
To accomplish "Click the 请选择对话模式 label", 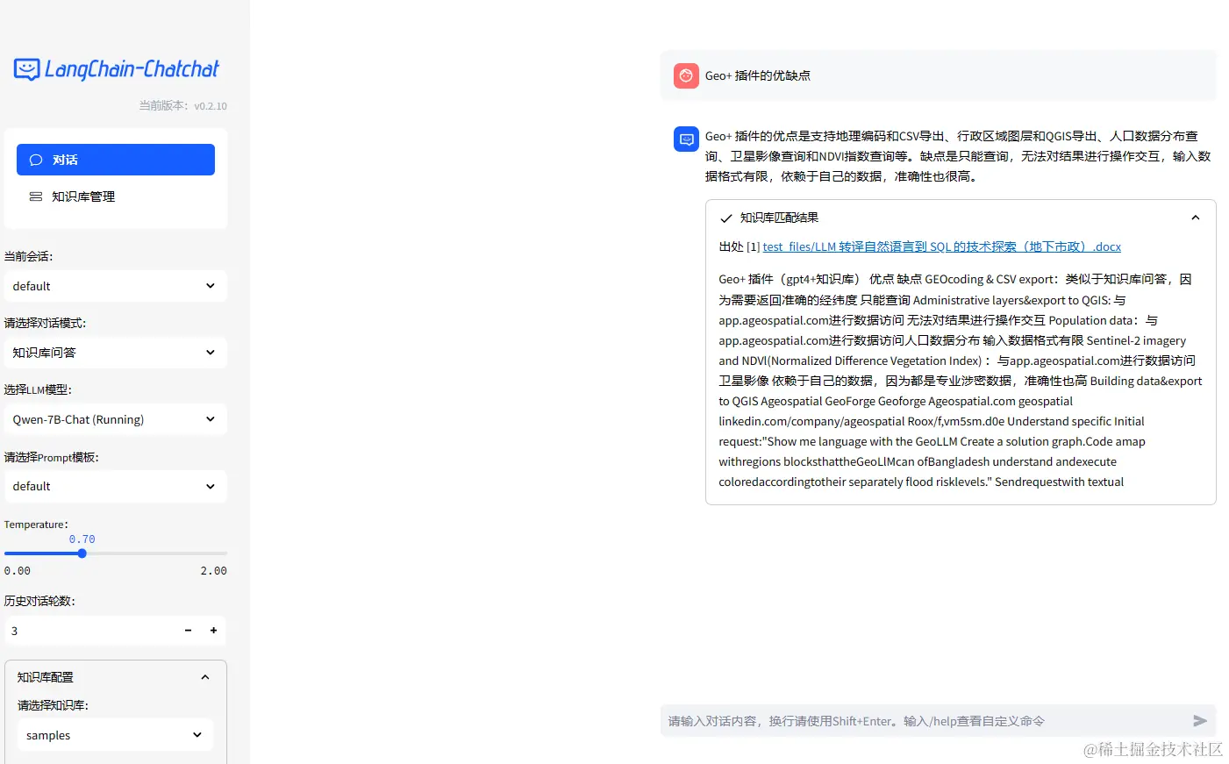I will 46,323.
